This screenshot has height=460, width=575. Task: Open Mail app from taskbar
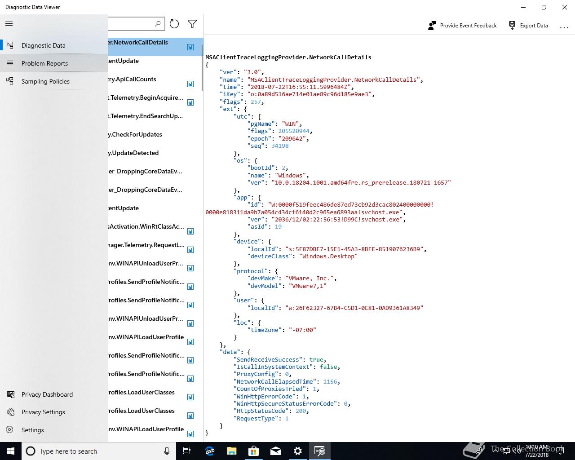click(276, 451)
